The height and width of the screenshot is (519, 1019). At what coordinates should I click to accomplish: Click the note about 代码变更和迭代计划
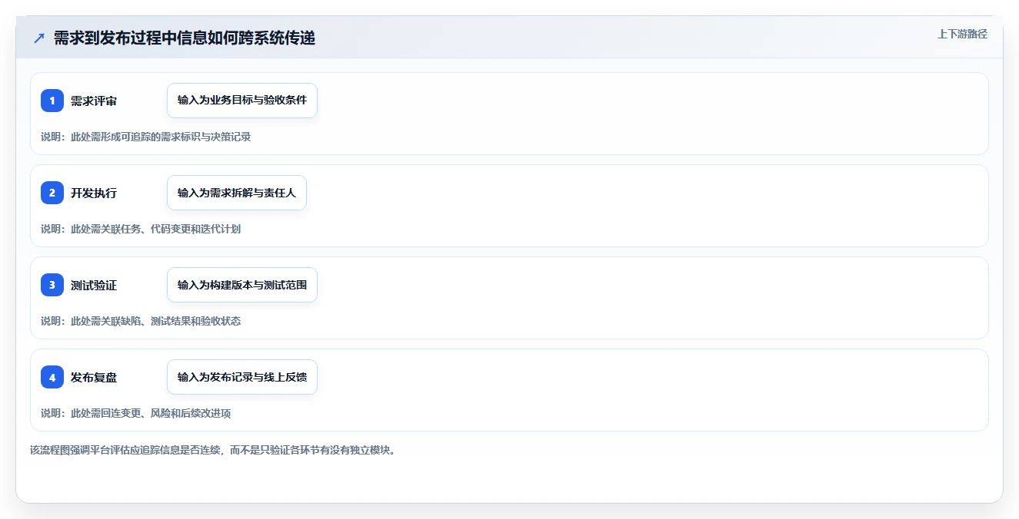coord(141,229)
